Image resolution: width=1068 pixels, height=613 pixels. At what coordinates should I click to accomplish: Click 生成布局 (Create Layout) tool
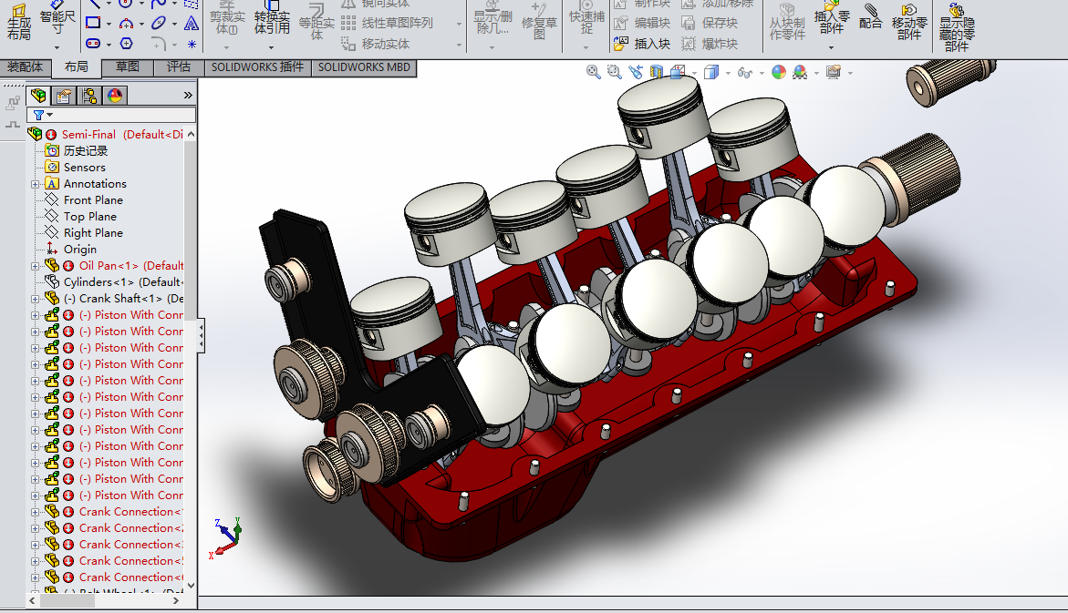pos(18,22)
